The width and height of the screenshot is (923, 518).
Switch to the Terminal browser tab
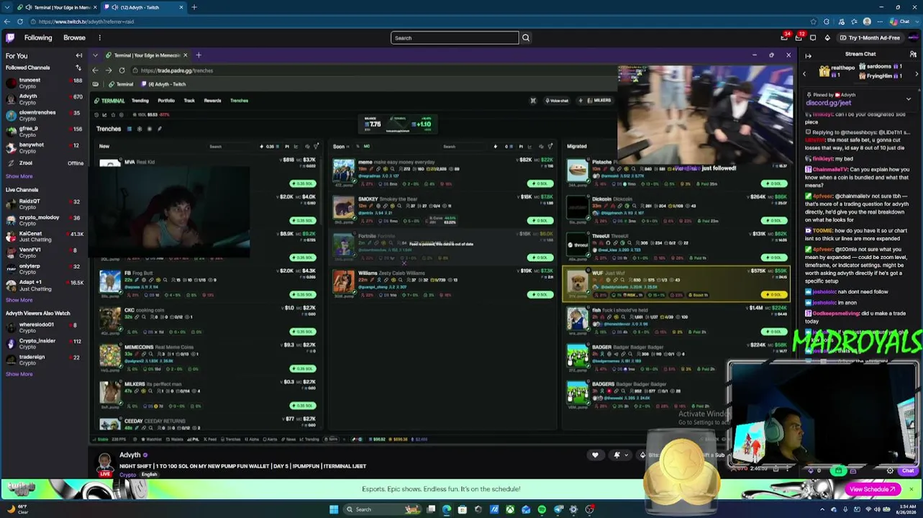pos(58,7)
